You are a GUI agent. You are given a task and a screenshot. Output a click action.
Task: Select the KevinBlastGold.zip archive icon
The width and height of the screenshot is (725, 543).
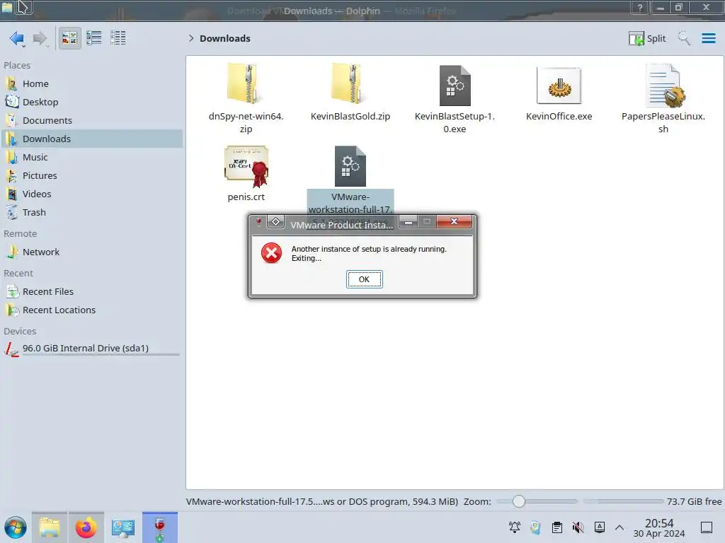[x=350, y=83]
